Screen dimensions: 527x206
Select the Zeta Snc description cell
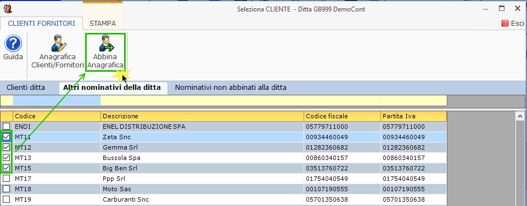point(202,137)
